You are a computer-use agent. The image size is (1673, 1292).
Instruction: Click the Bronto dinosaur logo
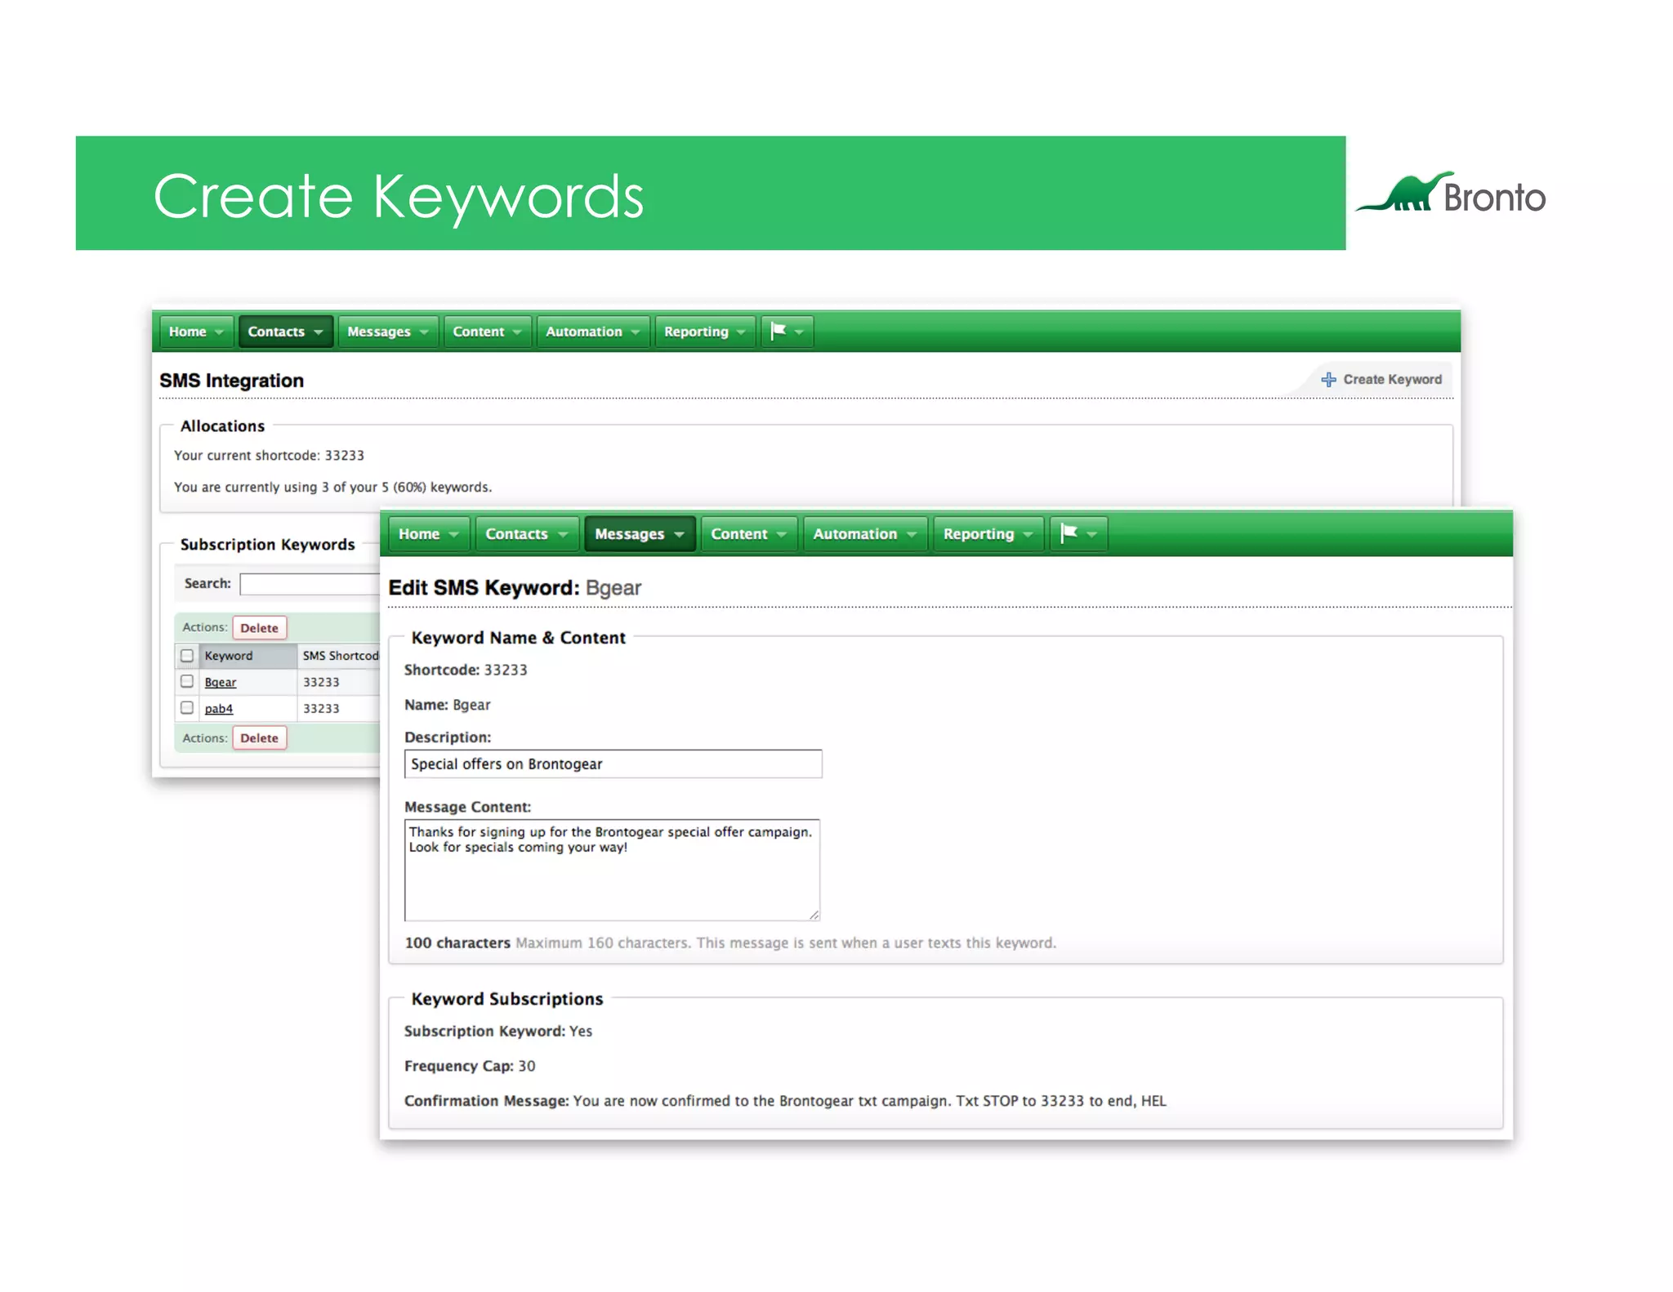pos(1451,194)
